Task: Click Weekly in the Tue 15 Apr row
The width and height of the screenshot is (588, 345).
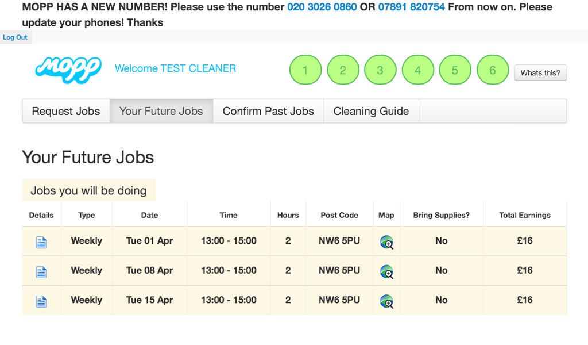Action: click(87, 300)
